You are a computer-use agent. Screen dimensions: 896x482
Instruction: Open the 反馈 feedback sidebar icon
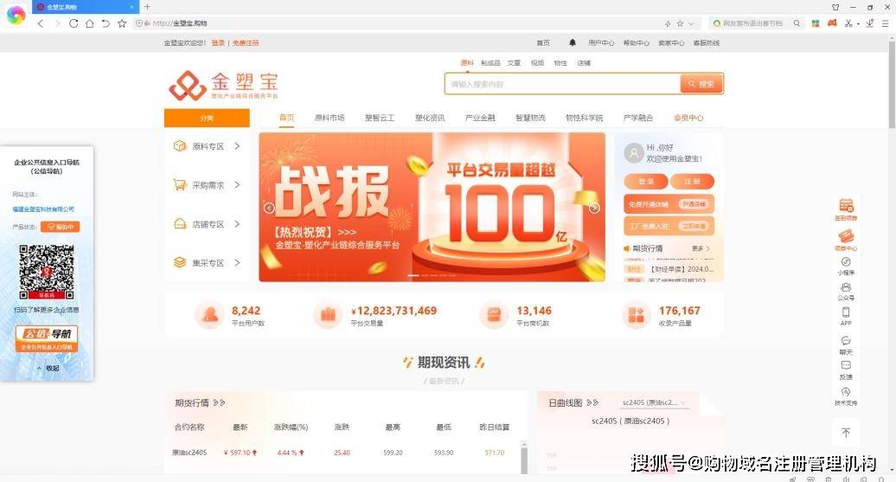846,370
